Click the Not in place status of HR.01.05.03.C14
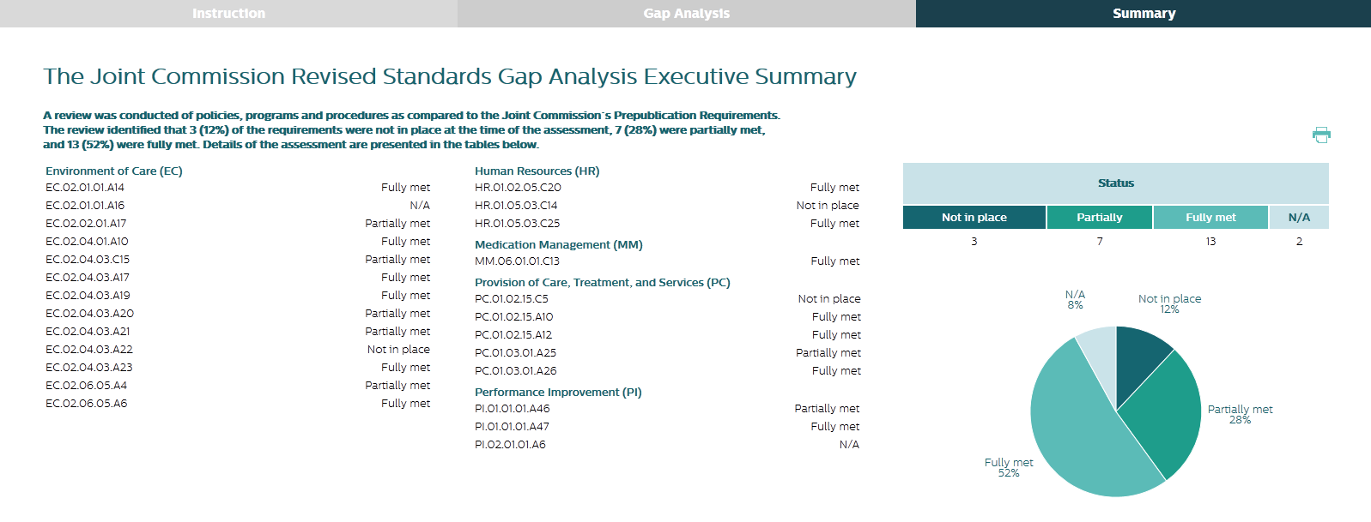Screen dimensions: 1371x522 pyautogui.click(x=828, y=206)
